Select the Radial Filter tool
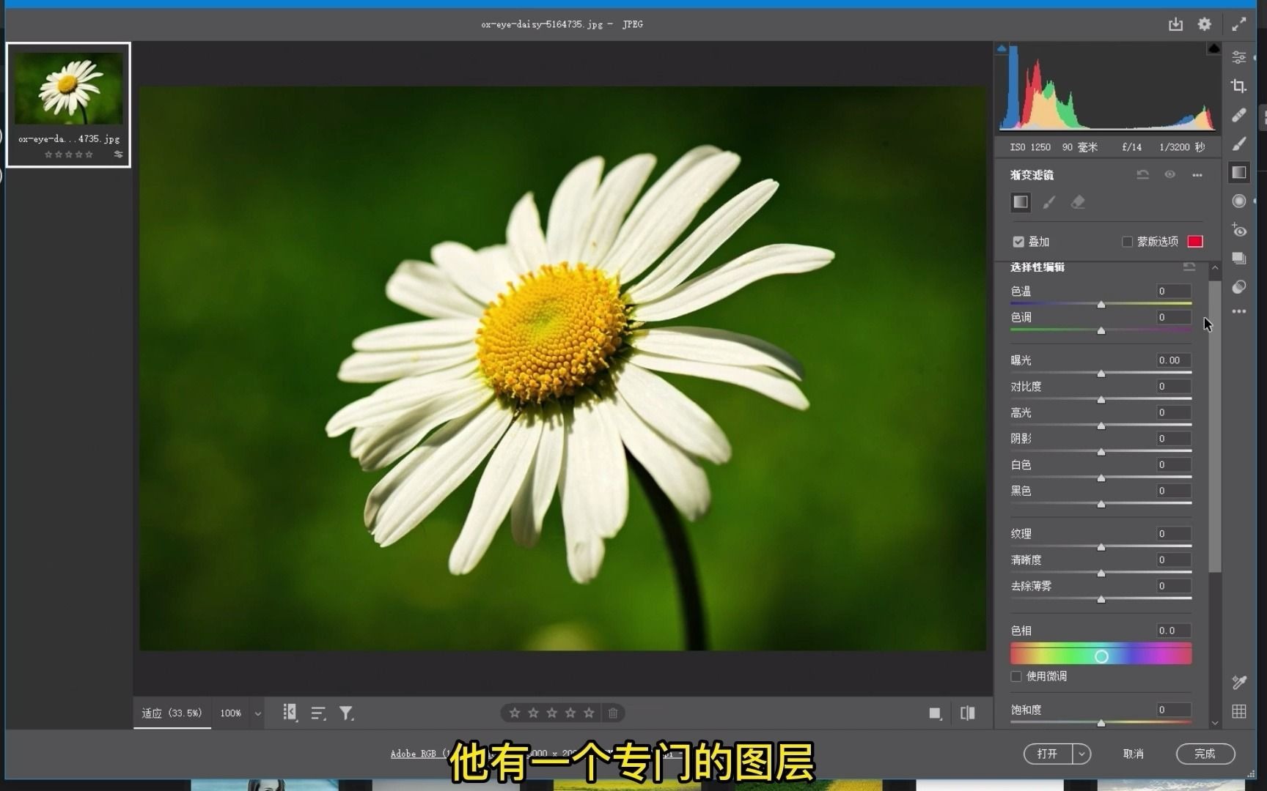This screenshot has height=791, width=1267. (1239, 201)
